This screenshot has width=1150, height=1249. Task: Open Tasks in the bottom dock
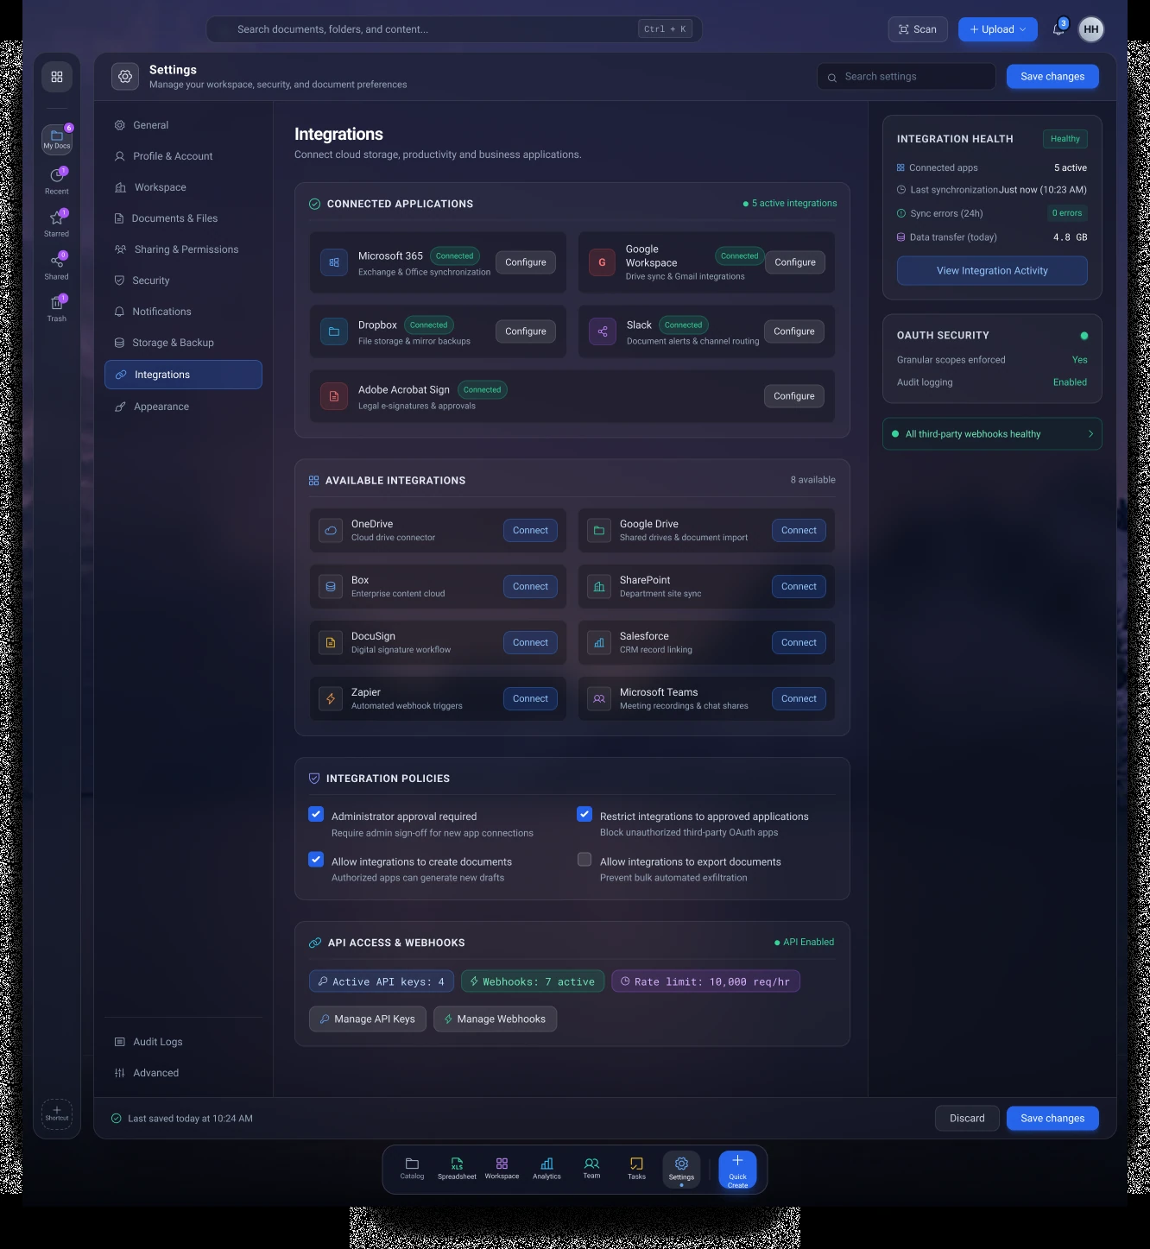(636, 1169)
